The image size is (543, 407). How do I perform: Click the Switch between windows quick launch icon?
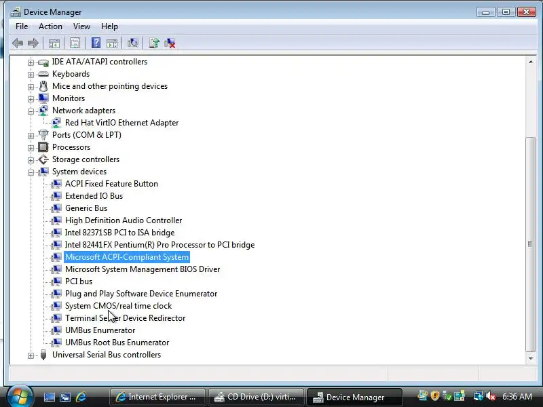pyautogui.click(x=64, y=397)
